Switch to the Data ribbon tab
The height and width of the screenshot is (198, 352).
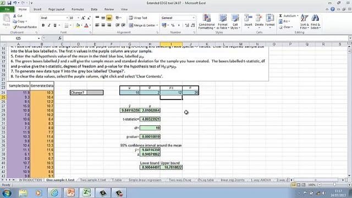(94, 9)
